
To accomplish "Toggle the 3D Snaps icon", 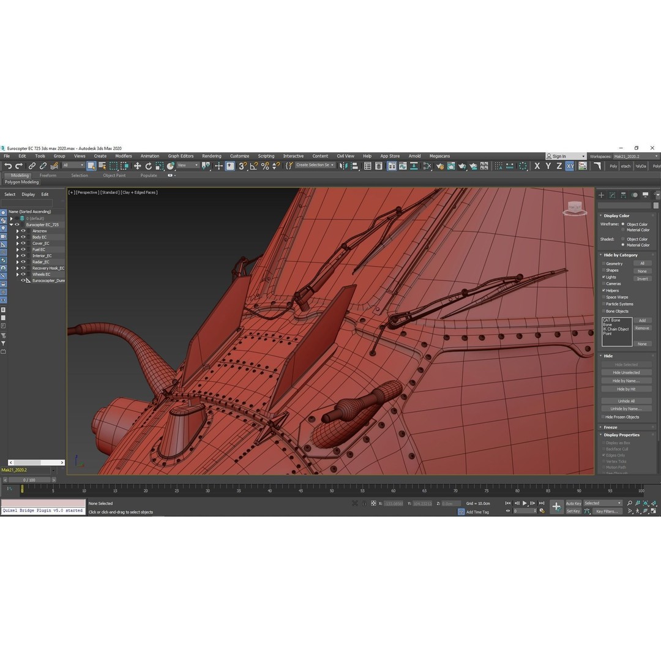I will (242, 166).
